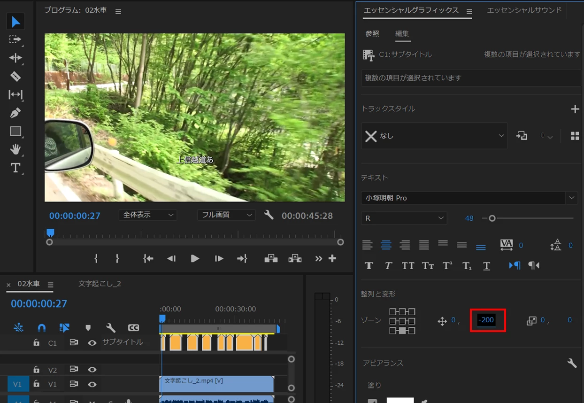
Task: Toggle visibility eye of C1 subtitle track
Action: 92,343
